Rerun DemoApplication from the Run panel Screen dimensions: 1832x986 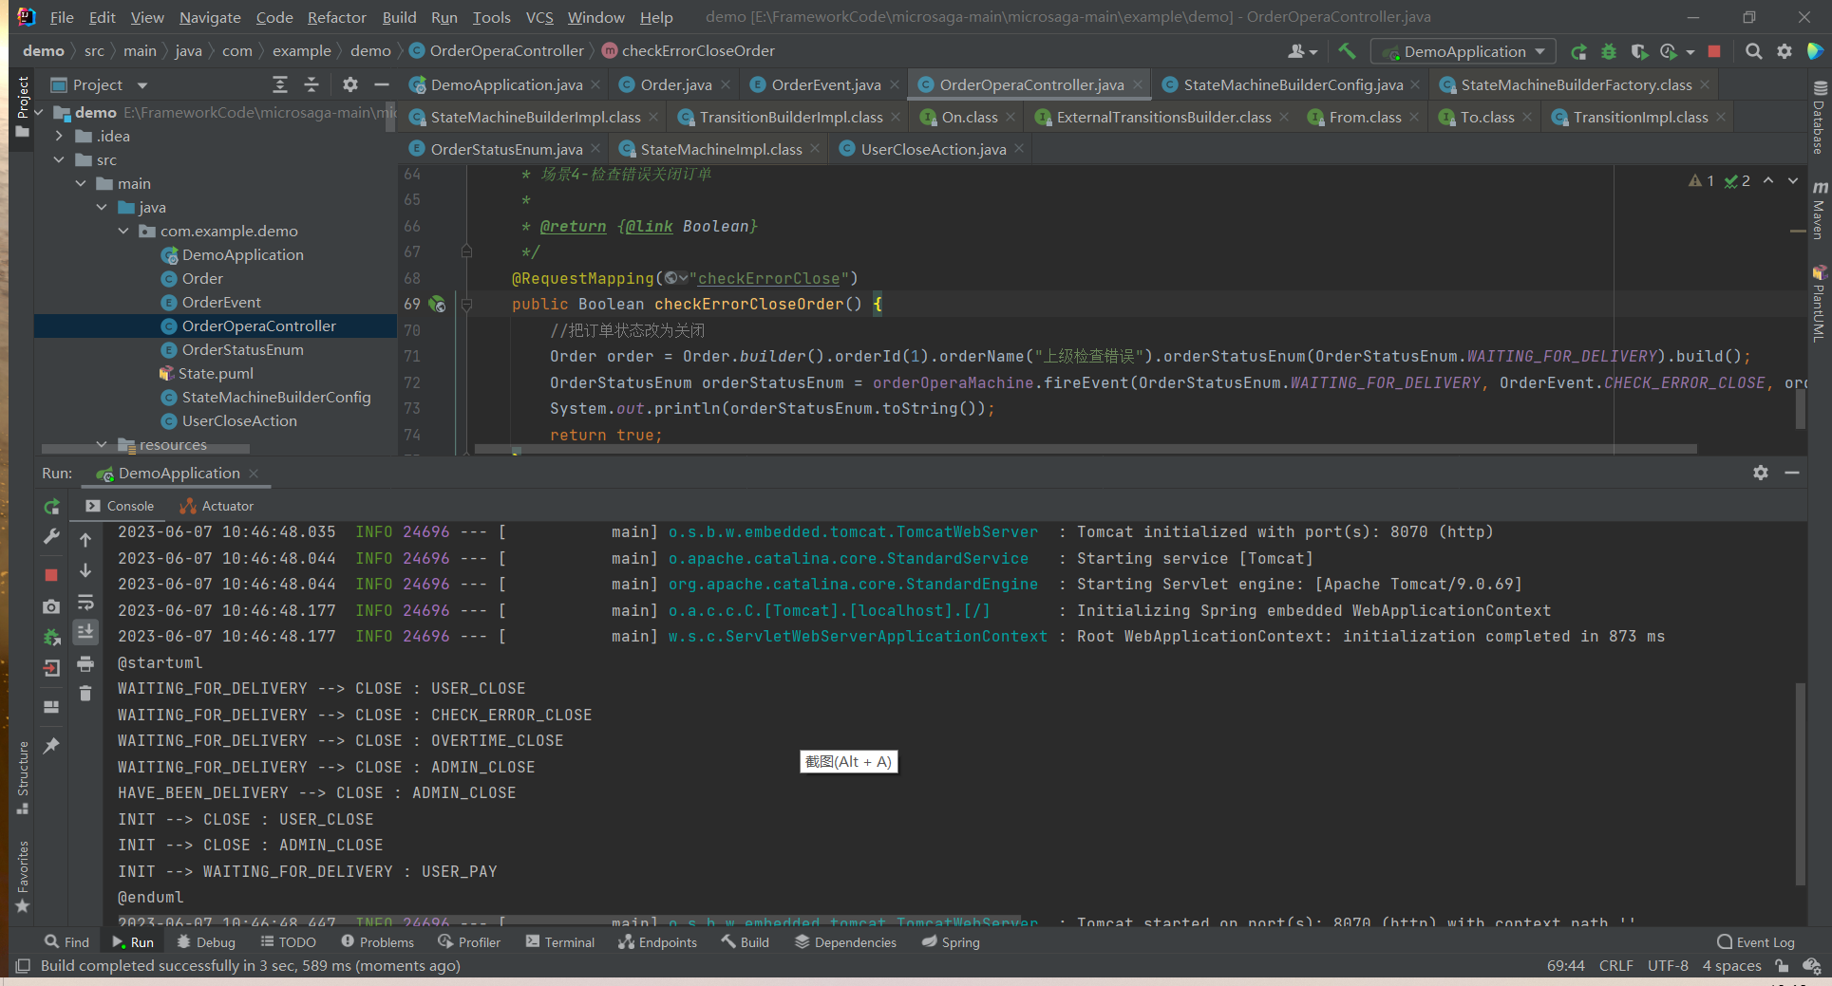(52, 507)
